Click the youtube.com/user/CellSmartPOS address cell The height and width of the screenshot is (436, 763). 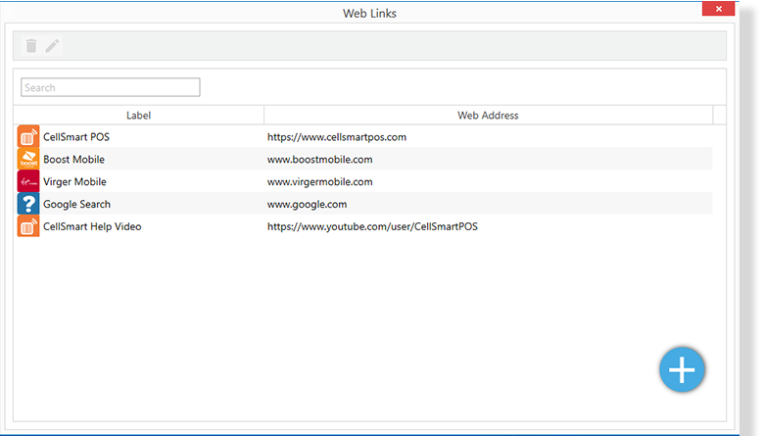(372, 226)
